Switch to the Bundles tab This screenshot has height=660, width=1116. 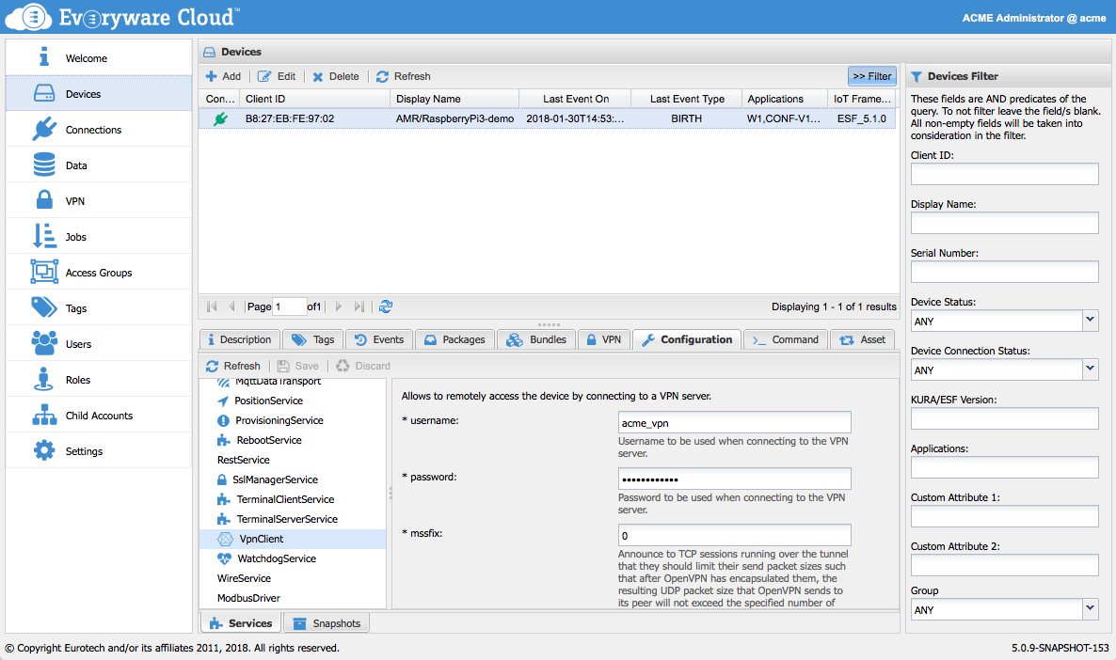click(x=536, y=340)
